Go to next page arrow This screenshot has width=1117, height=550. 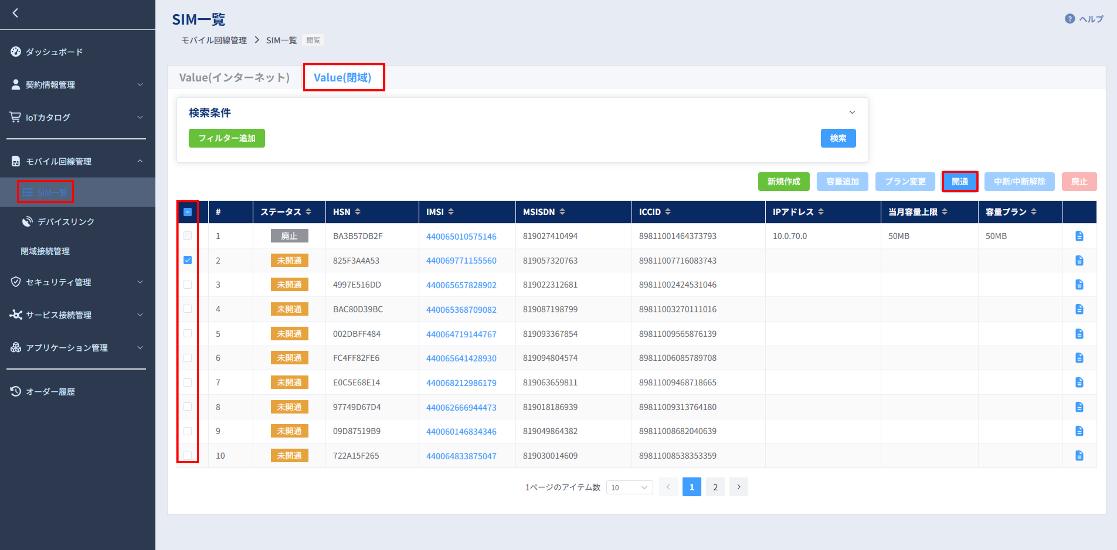point(739,487)
